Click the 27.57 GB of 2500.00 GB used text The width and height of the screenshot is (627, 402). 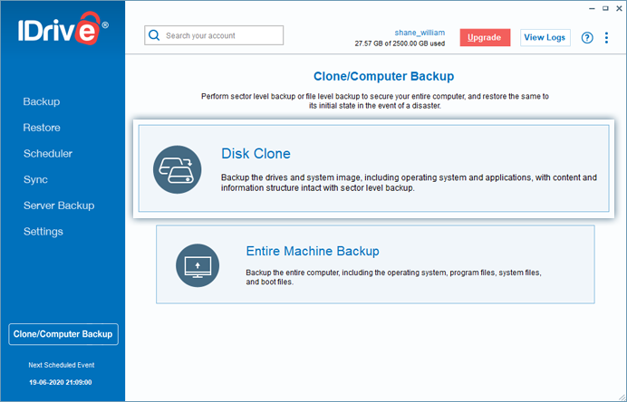tap(400, 43)
